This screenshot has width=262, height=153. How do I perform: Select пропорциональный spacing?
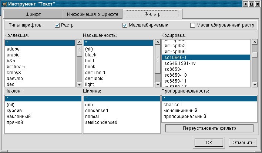209,117
